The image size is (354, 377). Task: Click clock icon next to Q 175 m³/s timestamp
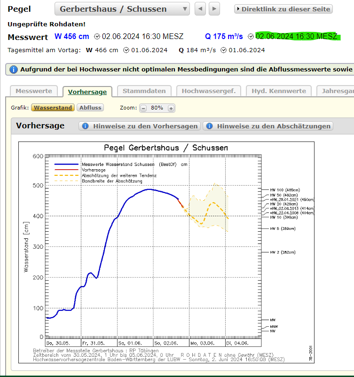pos(251,37)
